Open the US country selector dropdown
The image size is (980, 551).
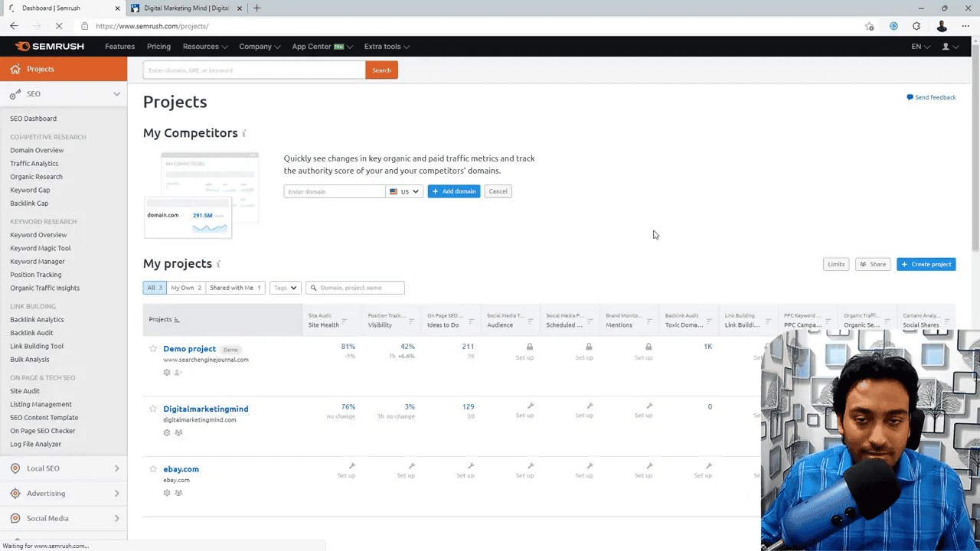[x=404, y=191]
